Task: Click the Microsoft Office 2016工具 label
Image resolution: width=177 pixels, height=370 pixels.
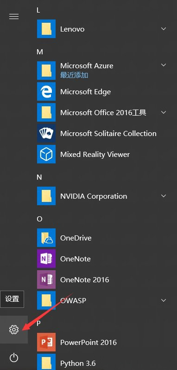Action: 103,112
